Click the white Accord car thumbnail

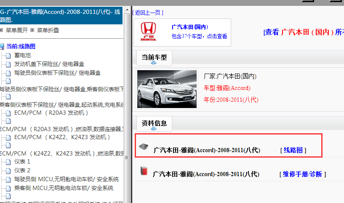click(167, 89)
